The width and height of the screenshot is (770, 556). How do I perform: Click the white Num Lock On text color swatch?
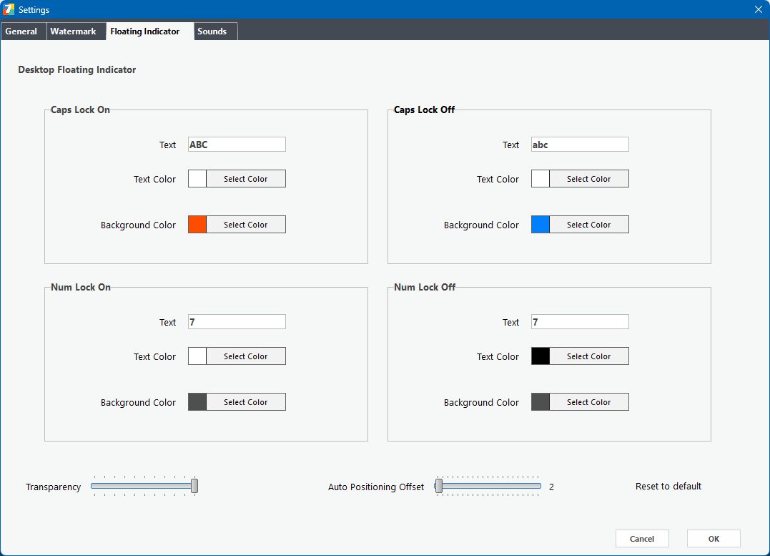pyautogui.click(x=197, y=356)
